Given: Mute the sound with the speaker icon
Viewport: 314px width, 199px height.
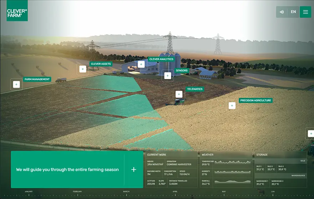Looking at the screenshot, I should [282, 12].
